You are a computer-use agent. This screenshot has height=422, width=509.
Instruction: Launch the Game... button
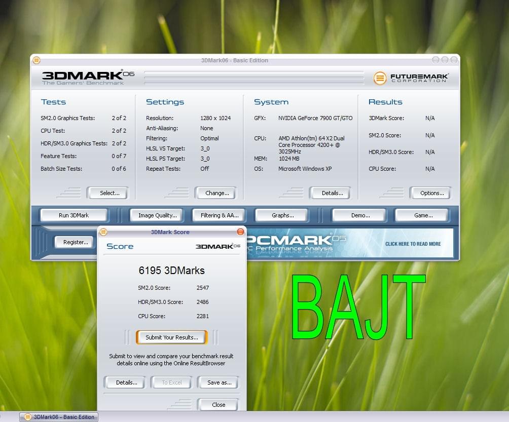click(x=422, y=215)
